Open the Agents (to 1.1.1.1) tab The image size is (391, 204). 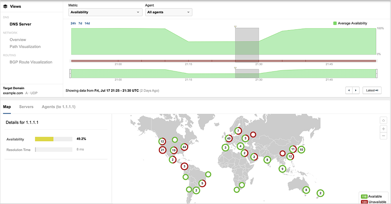tap(58, 107)
